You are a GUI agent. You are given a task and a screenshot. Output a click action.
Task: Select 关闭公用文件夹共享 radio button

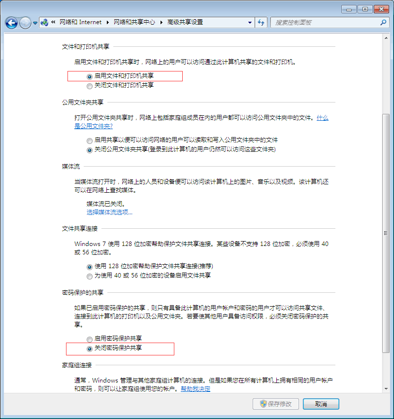click(90, 150)
